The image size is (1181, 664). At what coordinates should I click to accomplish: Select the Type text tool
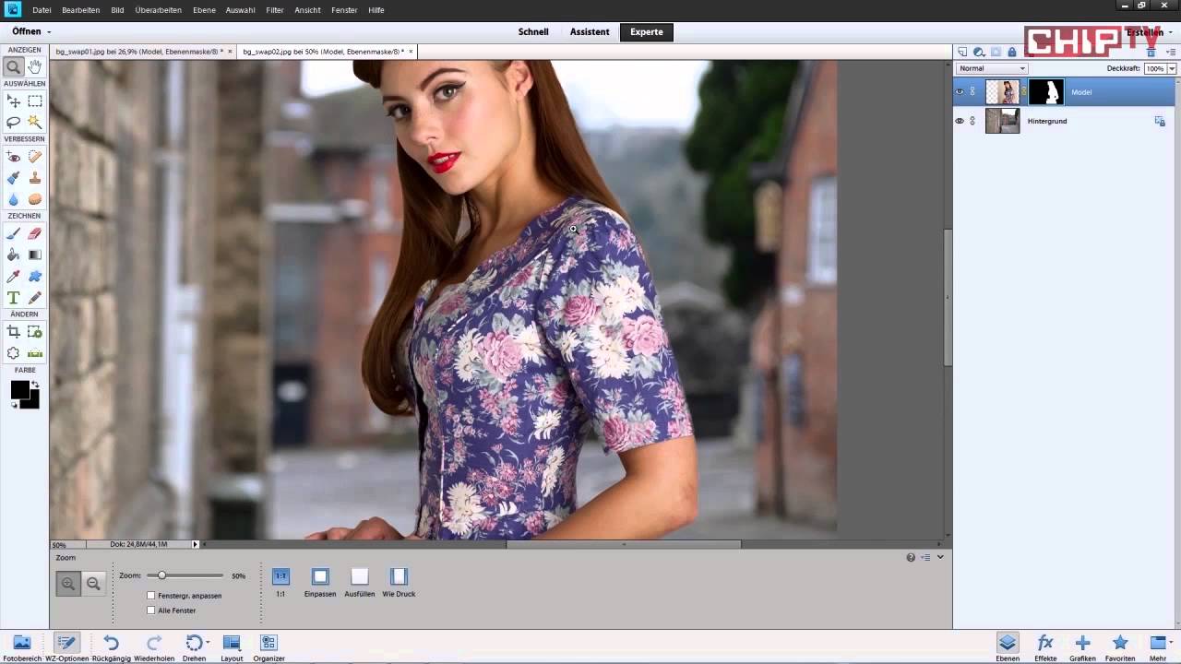click(14, 298)
